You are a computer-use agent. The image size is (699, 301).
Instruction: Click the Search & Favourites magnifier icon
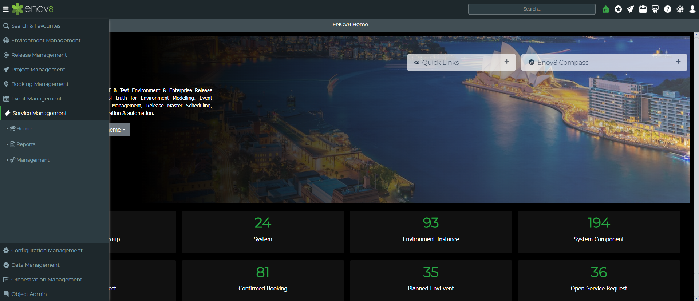point(6,26)
